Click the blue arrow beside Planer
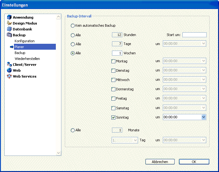The height and width of the screenshot is (172, 219). pos(12,47)
